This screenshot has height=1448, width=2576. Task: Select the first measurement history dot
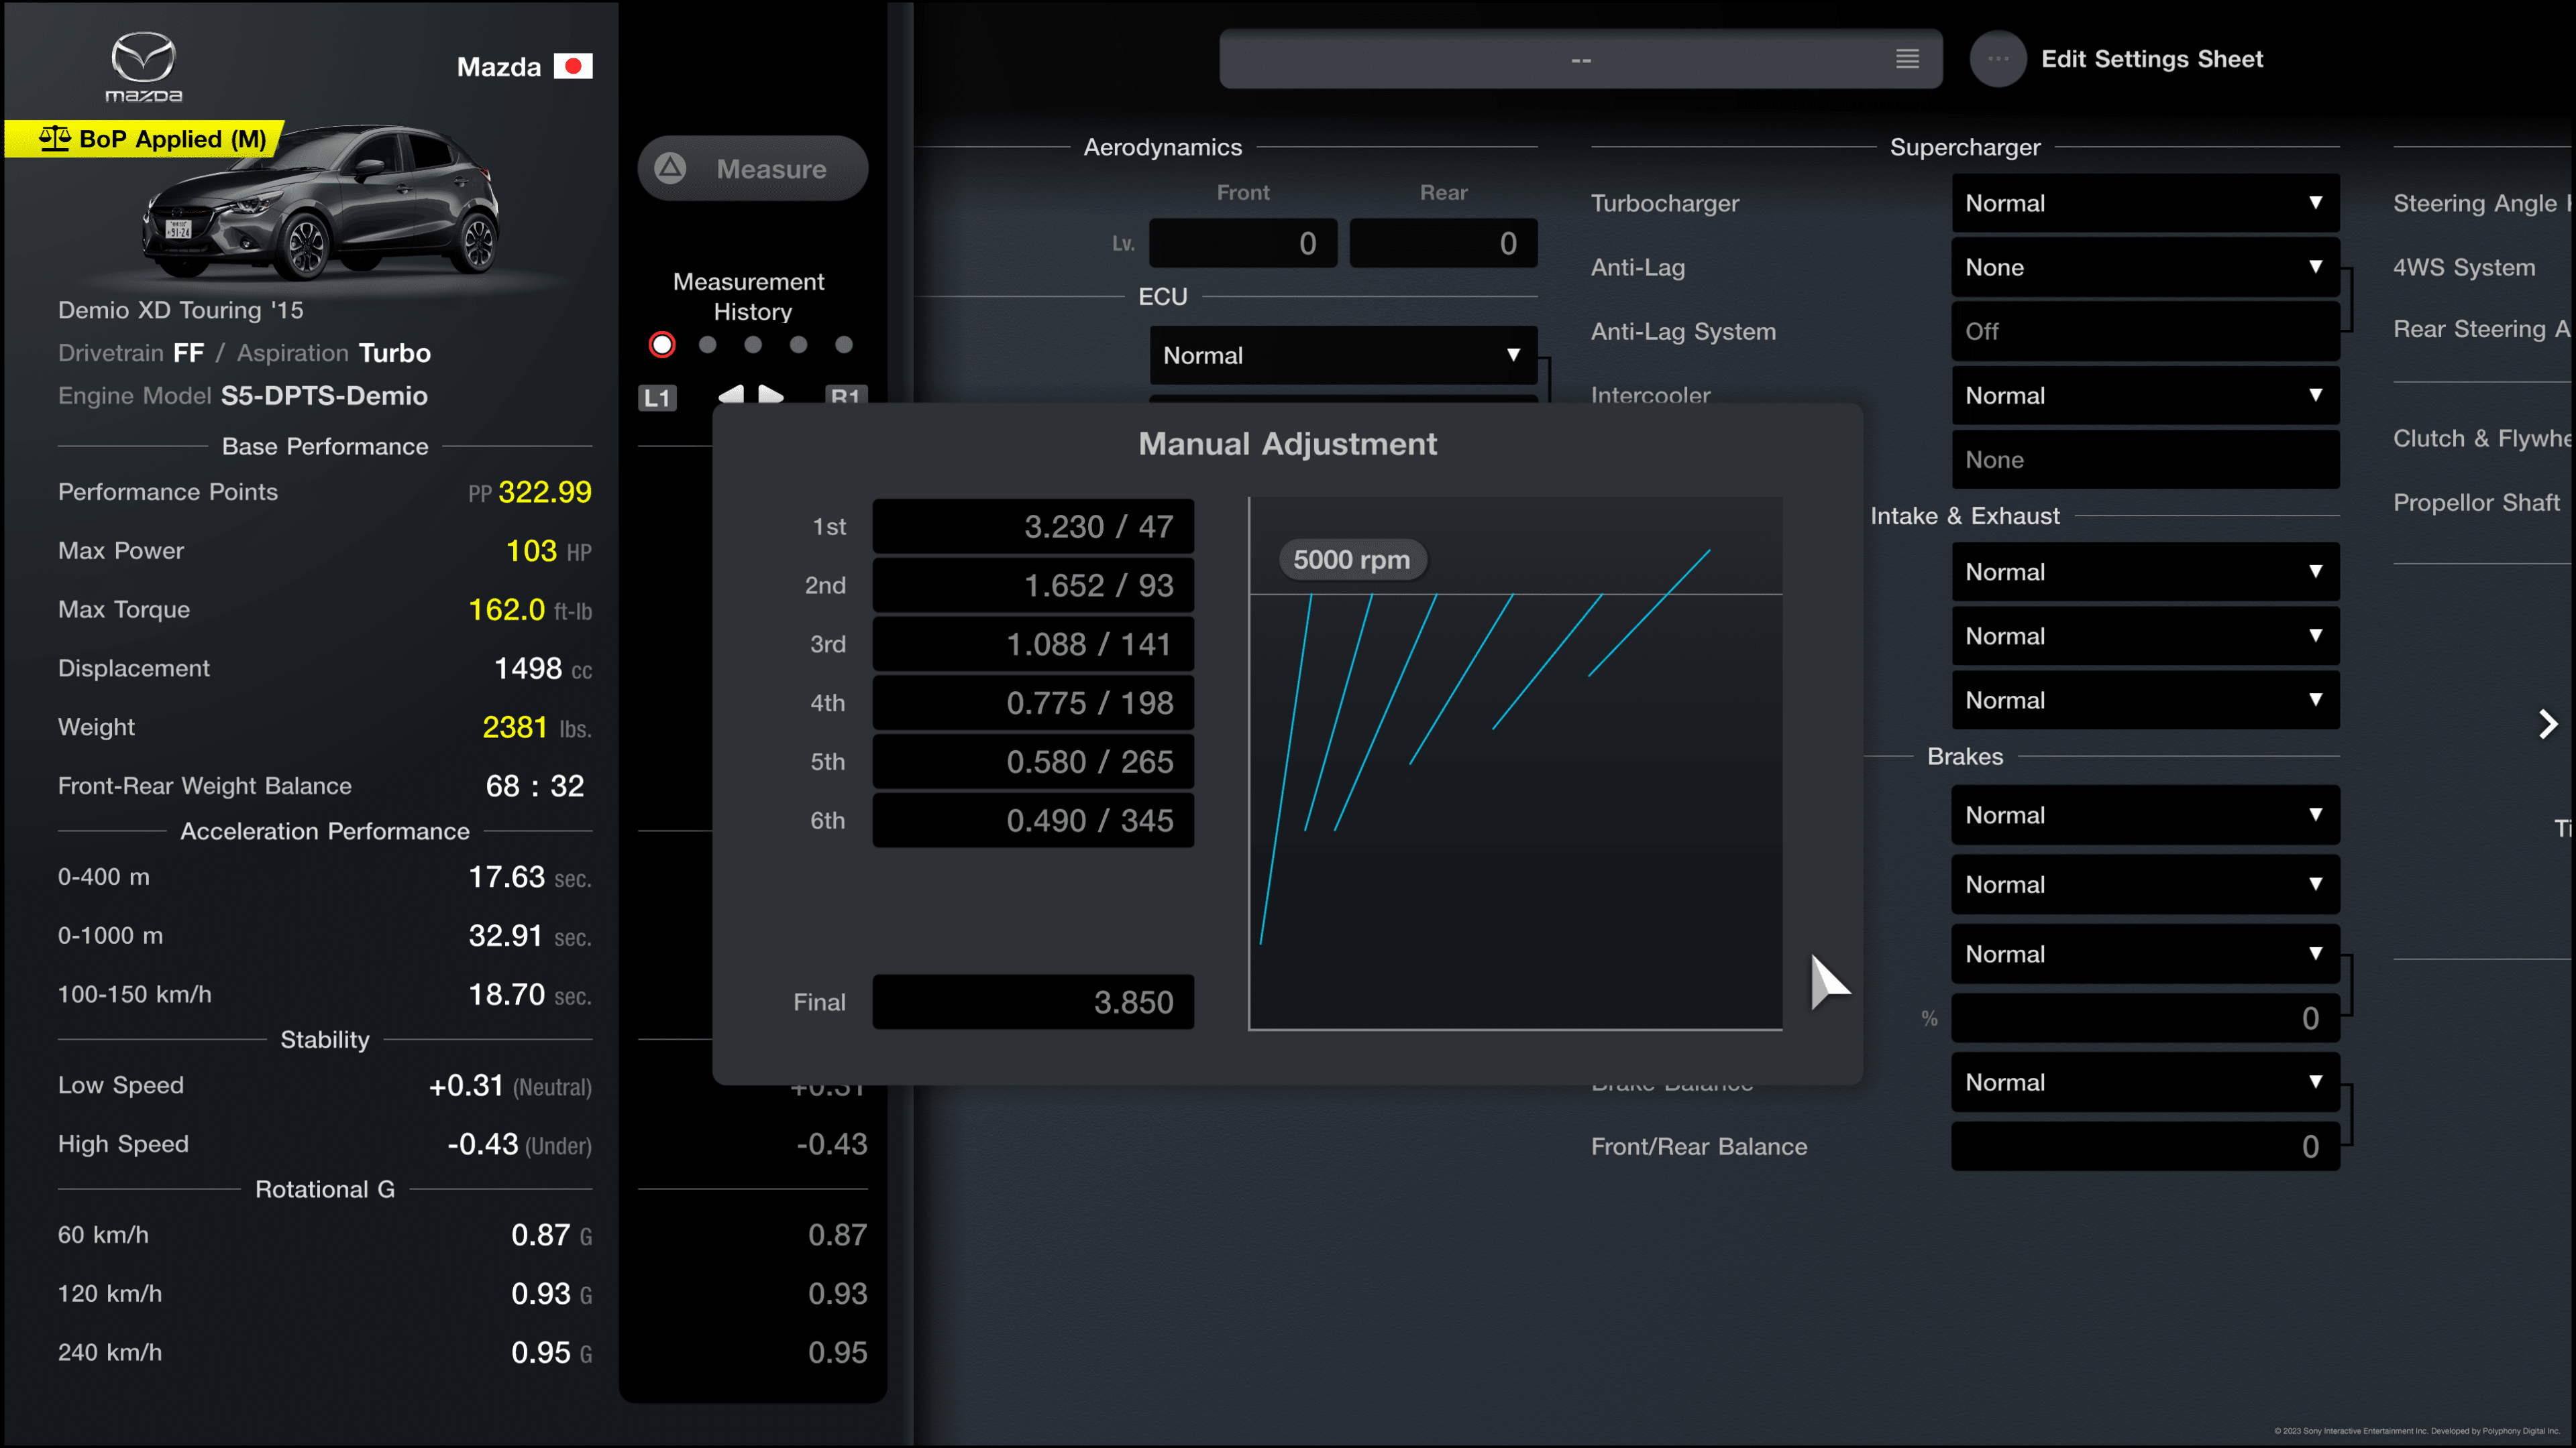pyautogui.click(x=662, y=345)
